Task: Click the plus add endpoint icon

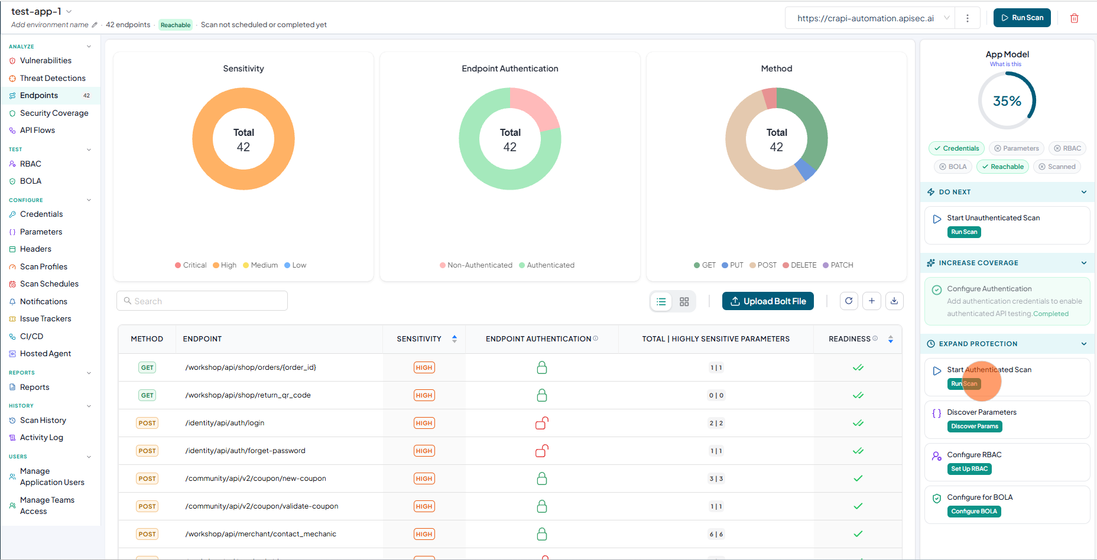Action: click(872, 301)
